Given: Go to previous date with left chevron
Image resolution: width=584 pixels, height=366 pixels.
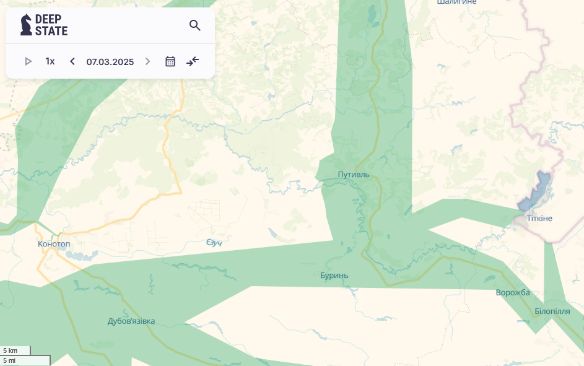Looking at the screenshot, I should tap(72, 61).
